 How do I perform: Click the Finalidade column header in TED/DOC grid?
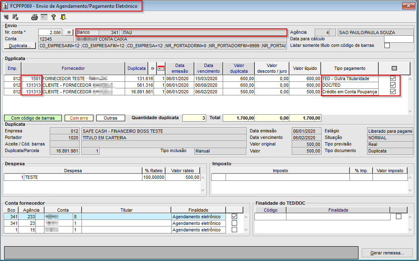pyautogui.click(x=338, y=210)
